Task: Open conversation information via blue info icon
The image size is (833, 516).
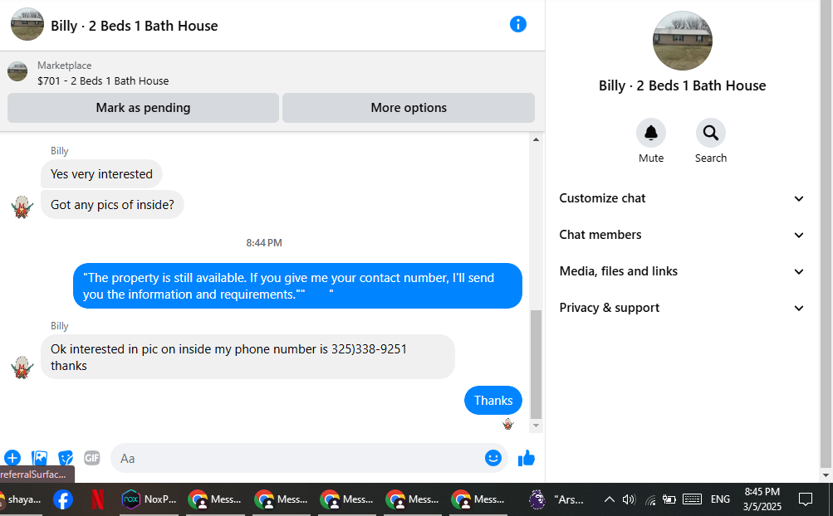Action: coord(518,24)
